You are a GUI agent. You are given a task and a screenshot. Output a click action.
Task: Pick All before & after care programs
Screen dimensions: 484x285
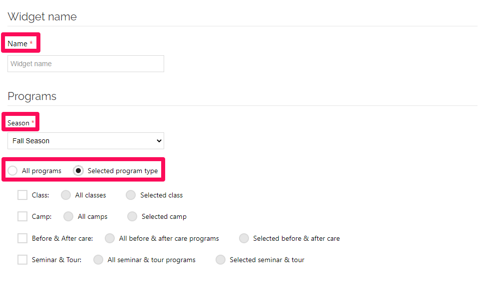110,238
